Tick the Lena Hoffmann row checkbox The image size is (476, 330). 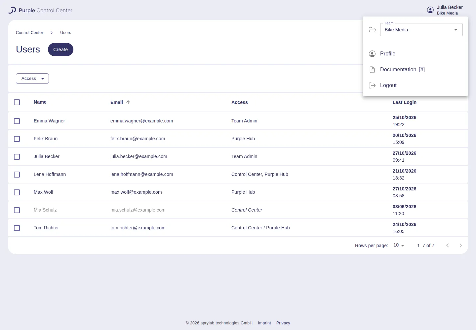click(x=17, y=175)
